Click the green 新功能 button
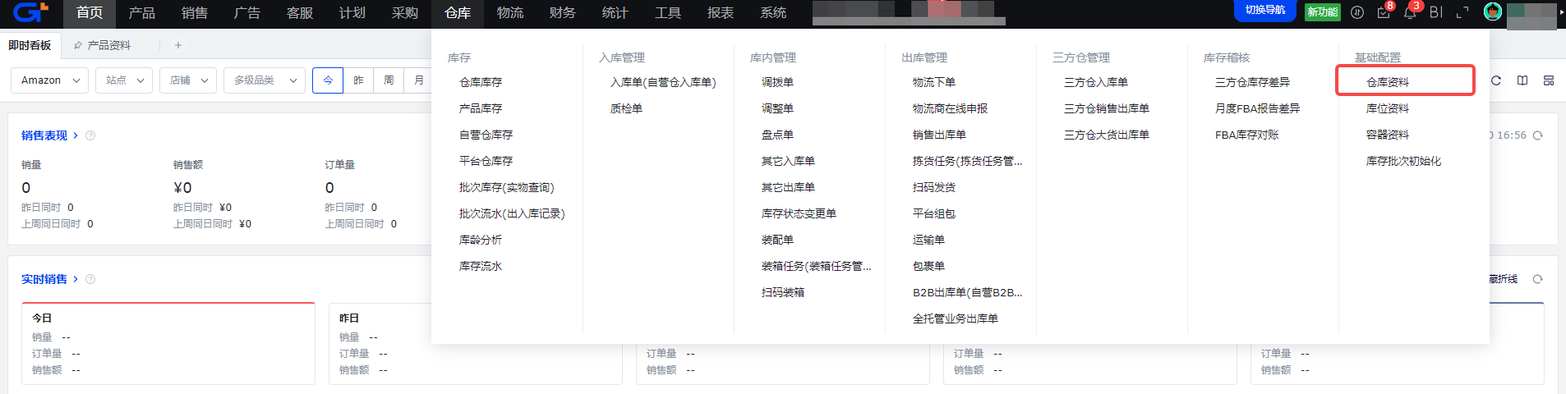Screen dimensions: 1566x394 [x=1323, y=11]
